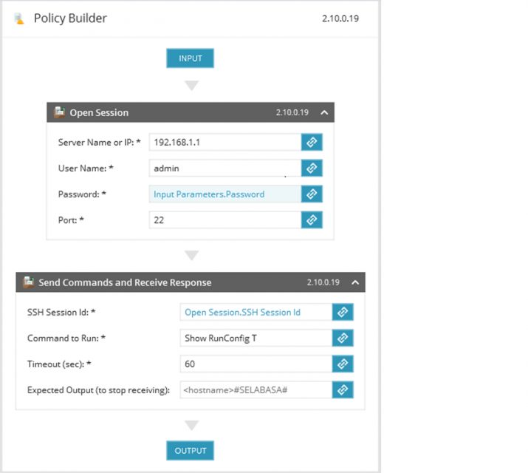This screenshot has width=528, height=473.
Task: Click the Policy Builder logo icon
Action: click(19, 18)
